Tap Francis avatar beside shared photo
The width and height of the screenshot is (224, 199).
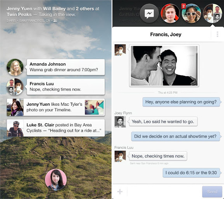pos(120,50)
